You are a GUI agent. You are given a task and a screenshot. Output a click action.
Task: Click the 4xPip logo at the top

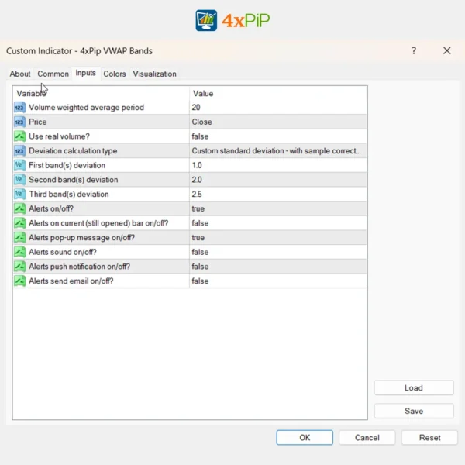pos(232,20)
